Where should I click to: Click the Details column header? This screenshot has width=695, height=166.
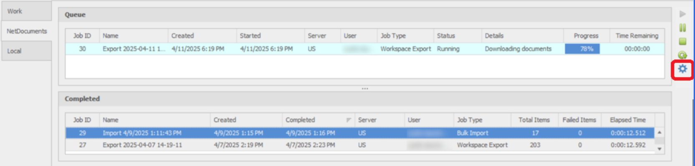[523, 36]
